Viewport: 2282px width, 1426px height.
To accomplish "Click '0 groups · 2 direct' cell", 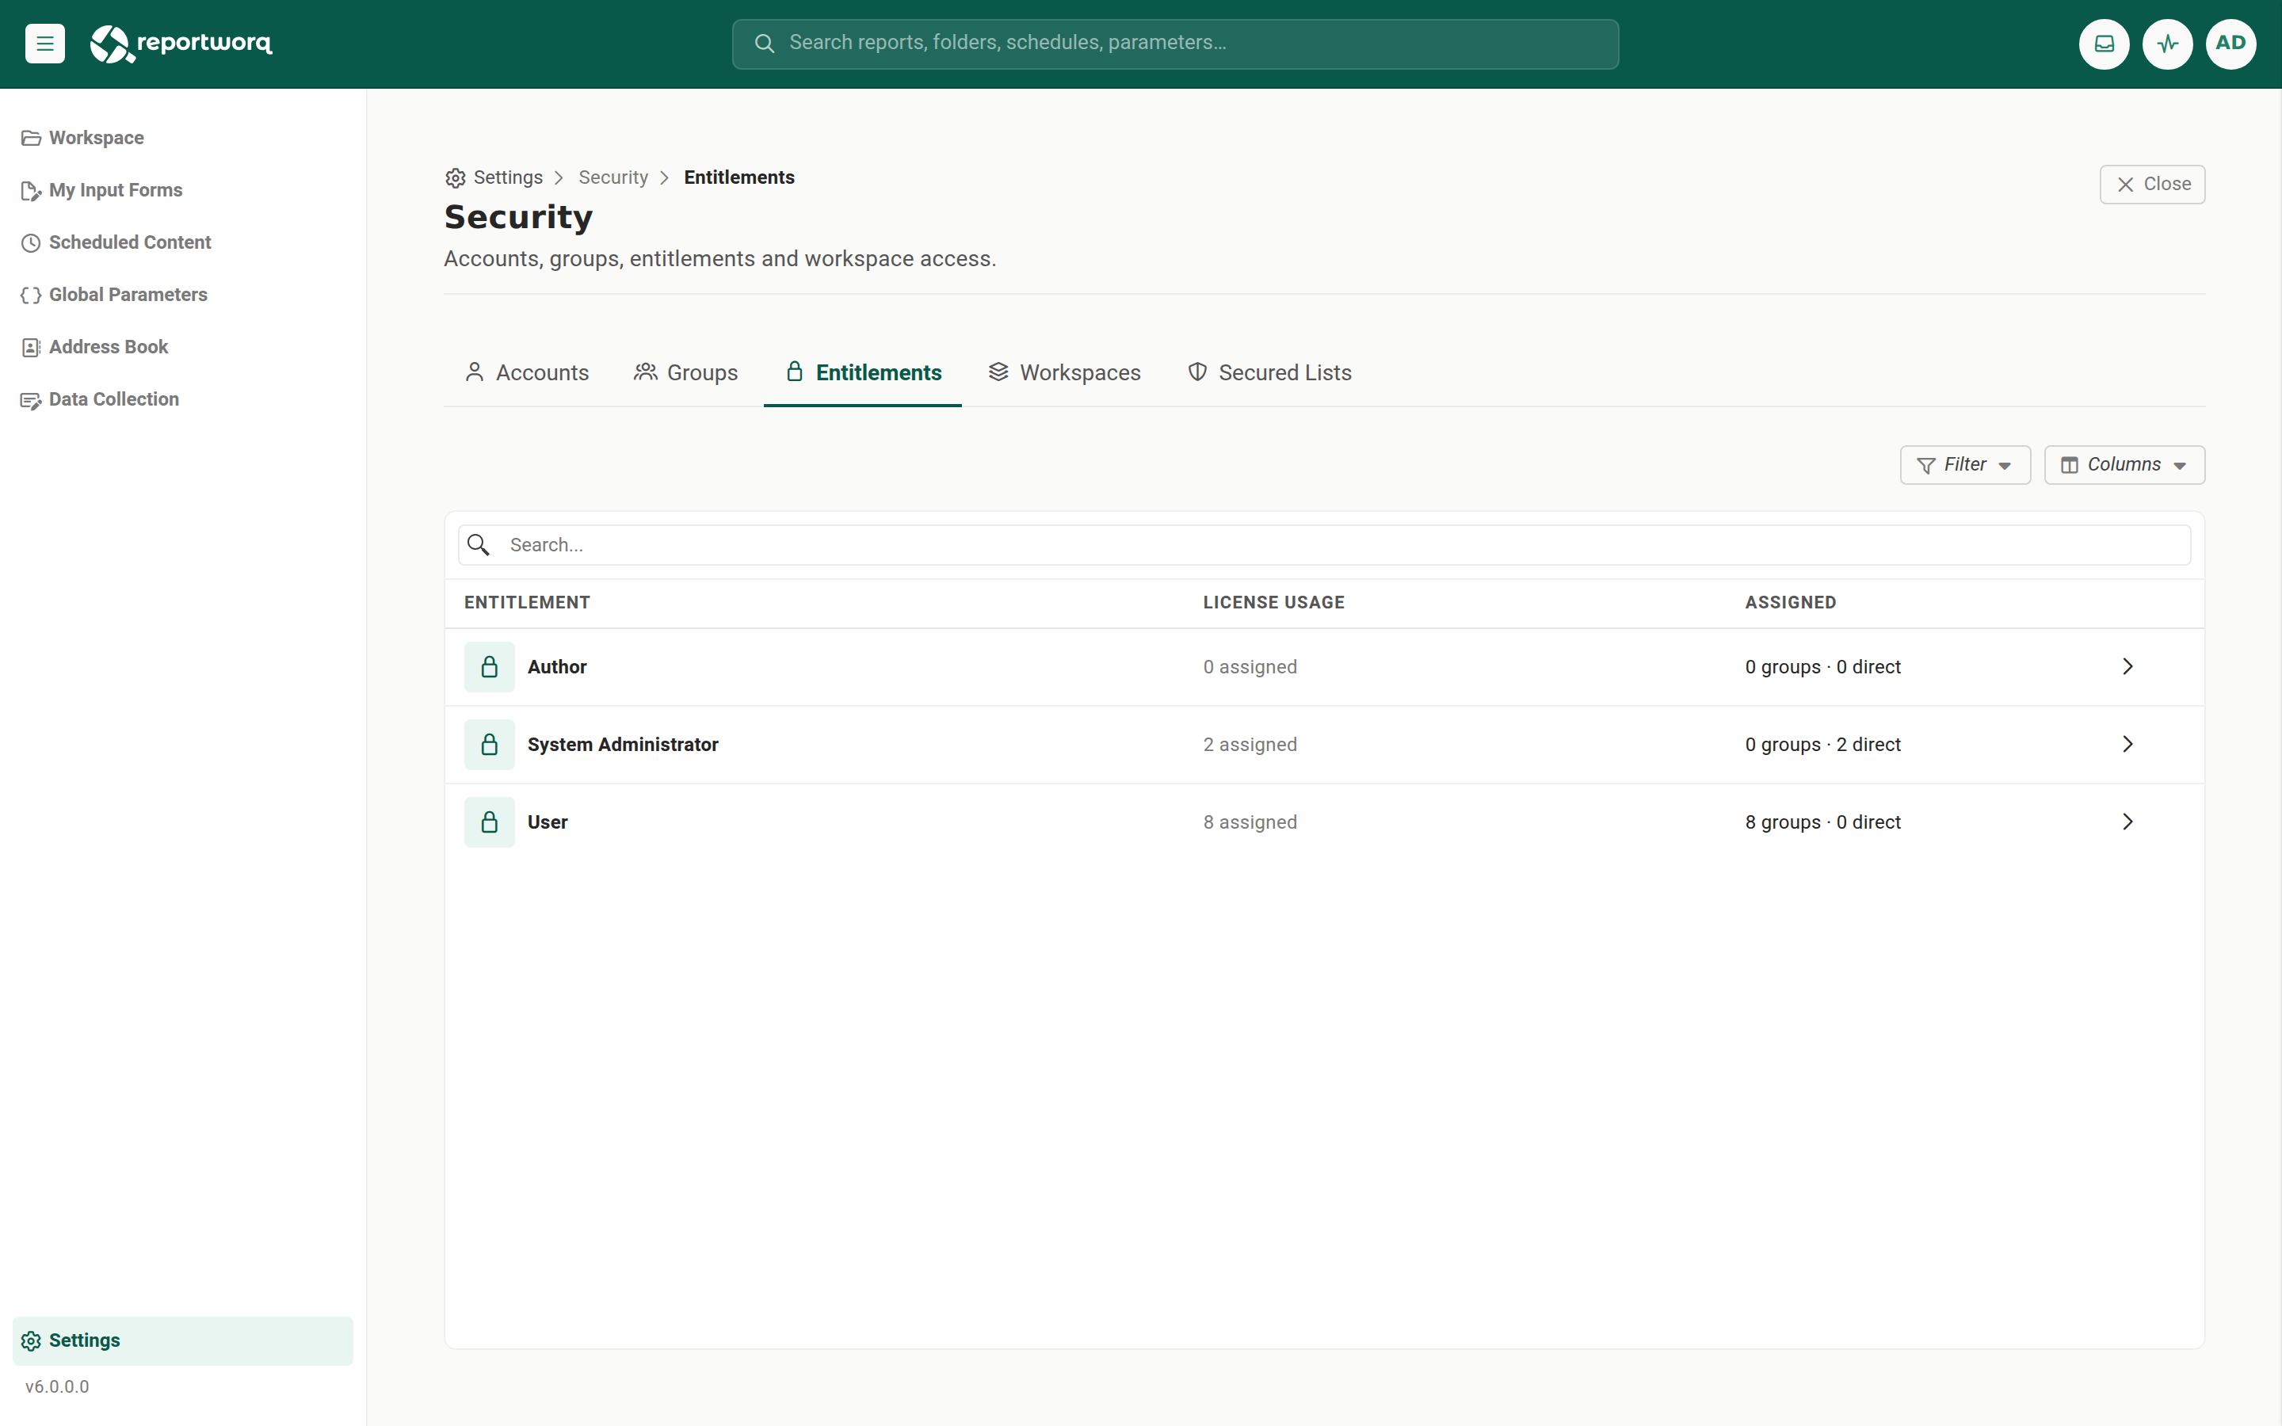I will coord(1822,745).
